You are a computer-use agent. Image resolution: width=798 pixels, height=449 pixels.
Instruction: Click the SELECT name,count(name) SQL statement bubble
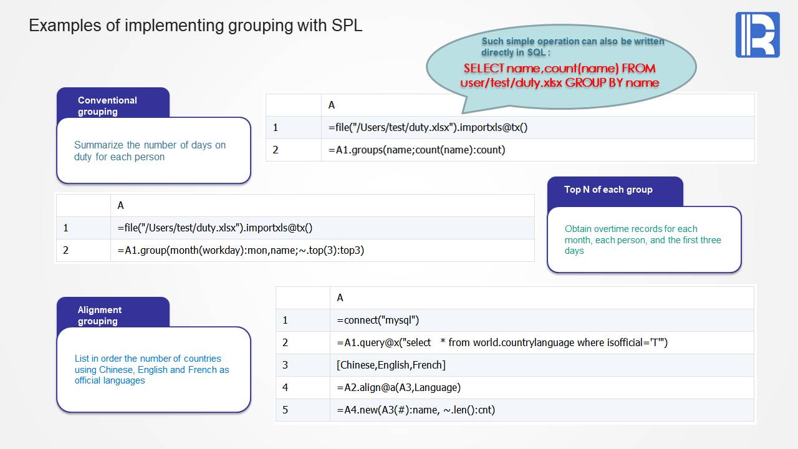point(559,75)
